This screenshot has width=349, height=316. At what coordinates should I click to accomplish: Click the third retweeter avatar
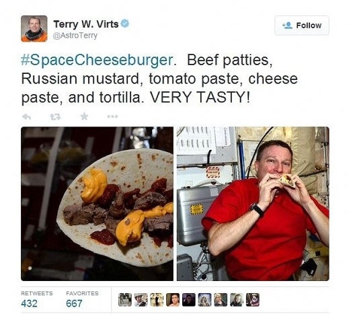coord(157,300)
